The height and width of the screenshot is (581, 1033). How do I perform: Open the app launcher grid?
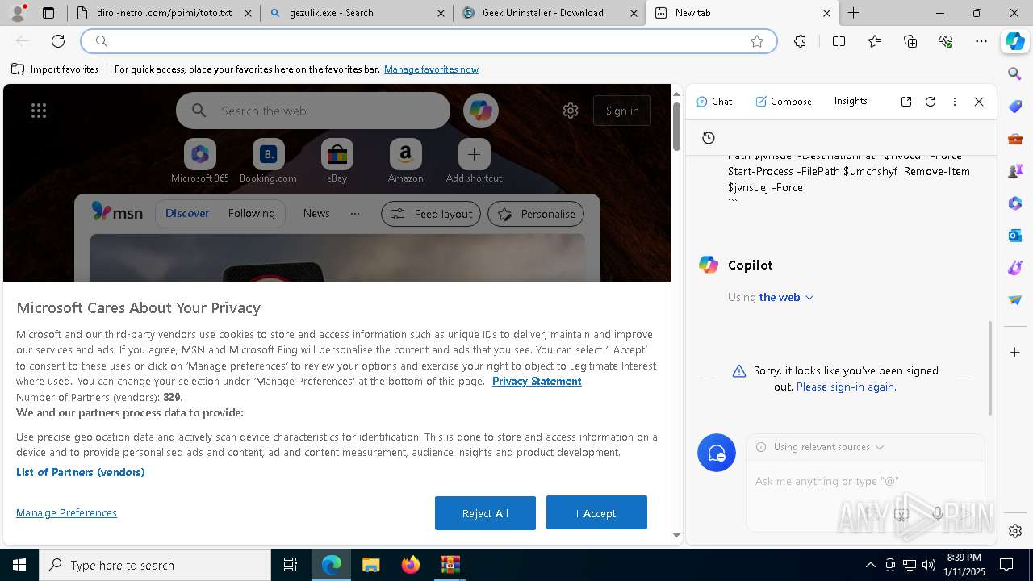pos(39,111)
